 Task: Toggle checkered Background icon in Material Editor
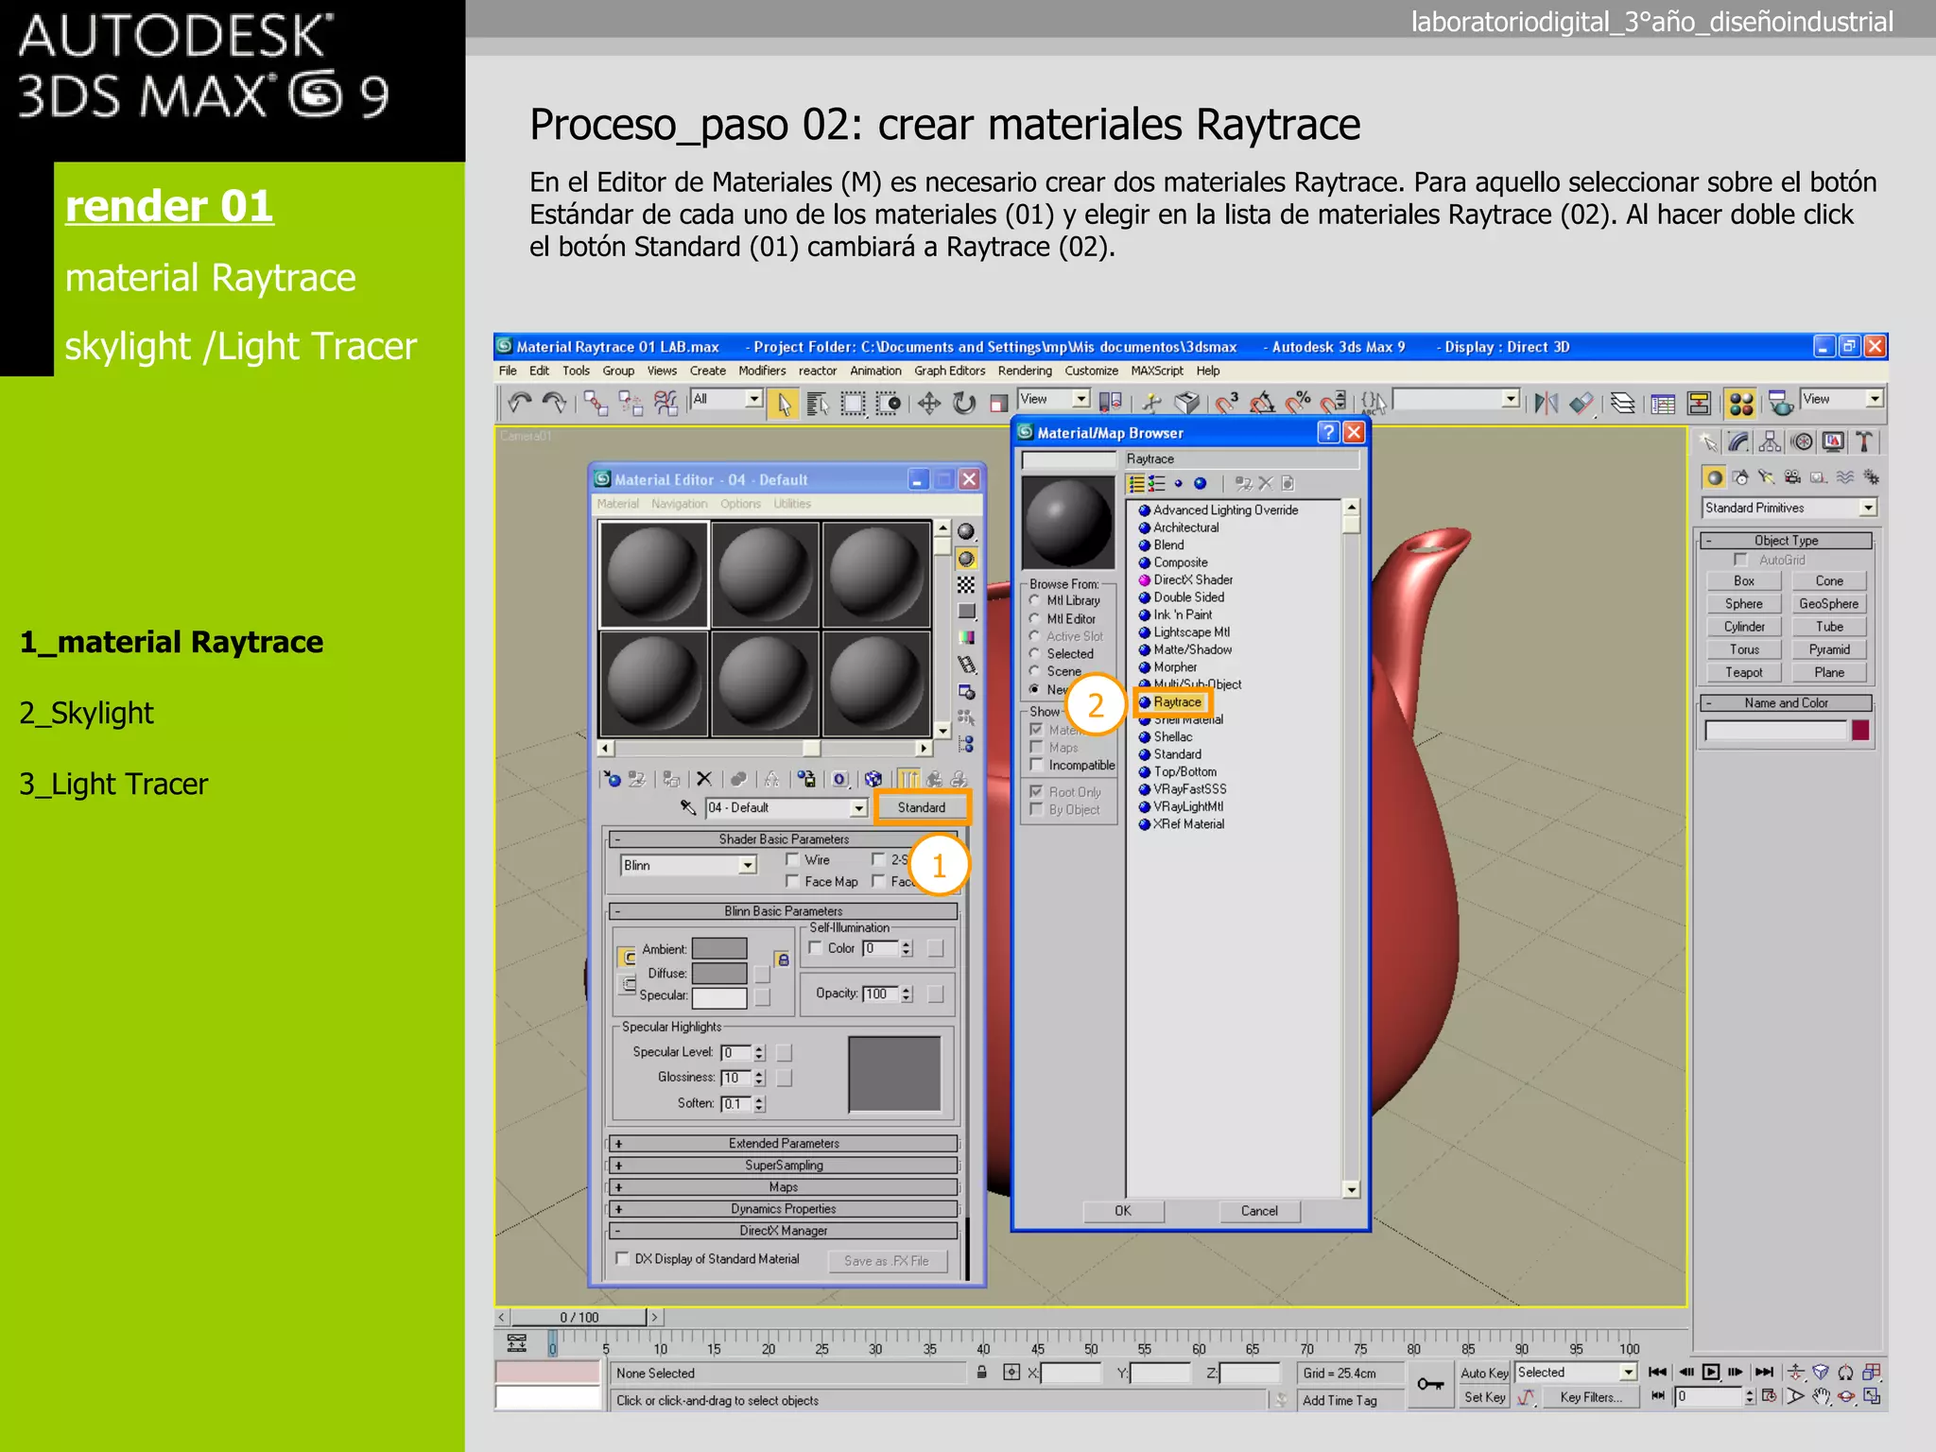(966, 585)
